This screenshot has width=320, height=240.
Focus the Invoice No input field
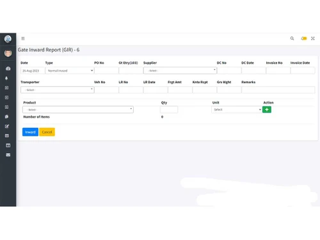[278, 70]
